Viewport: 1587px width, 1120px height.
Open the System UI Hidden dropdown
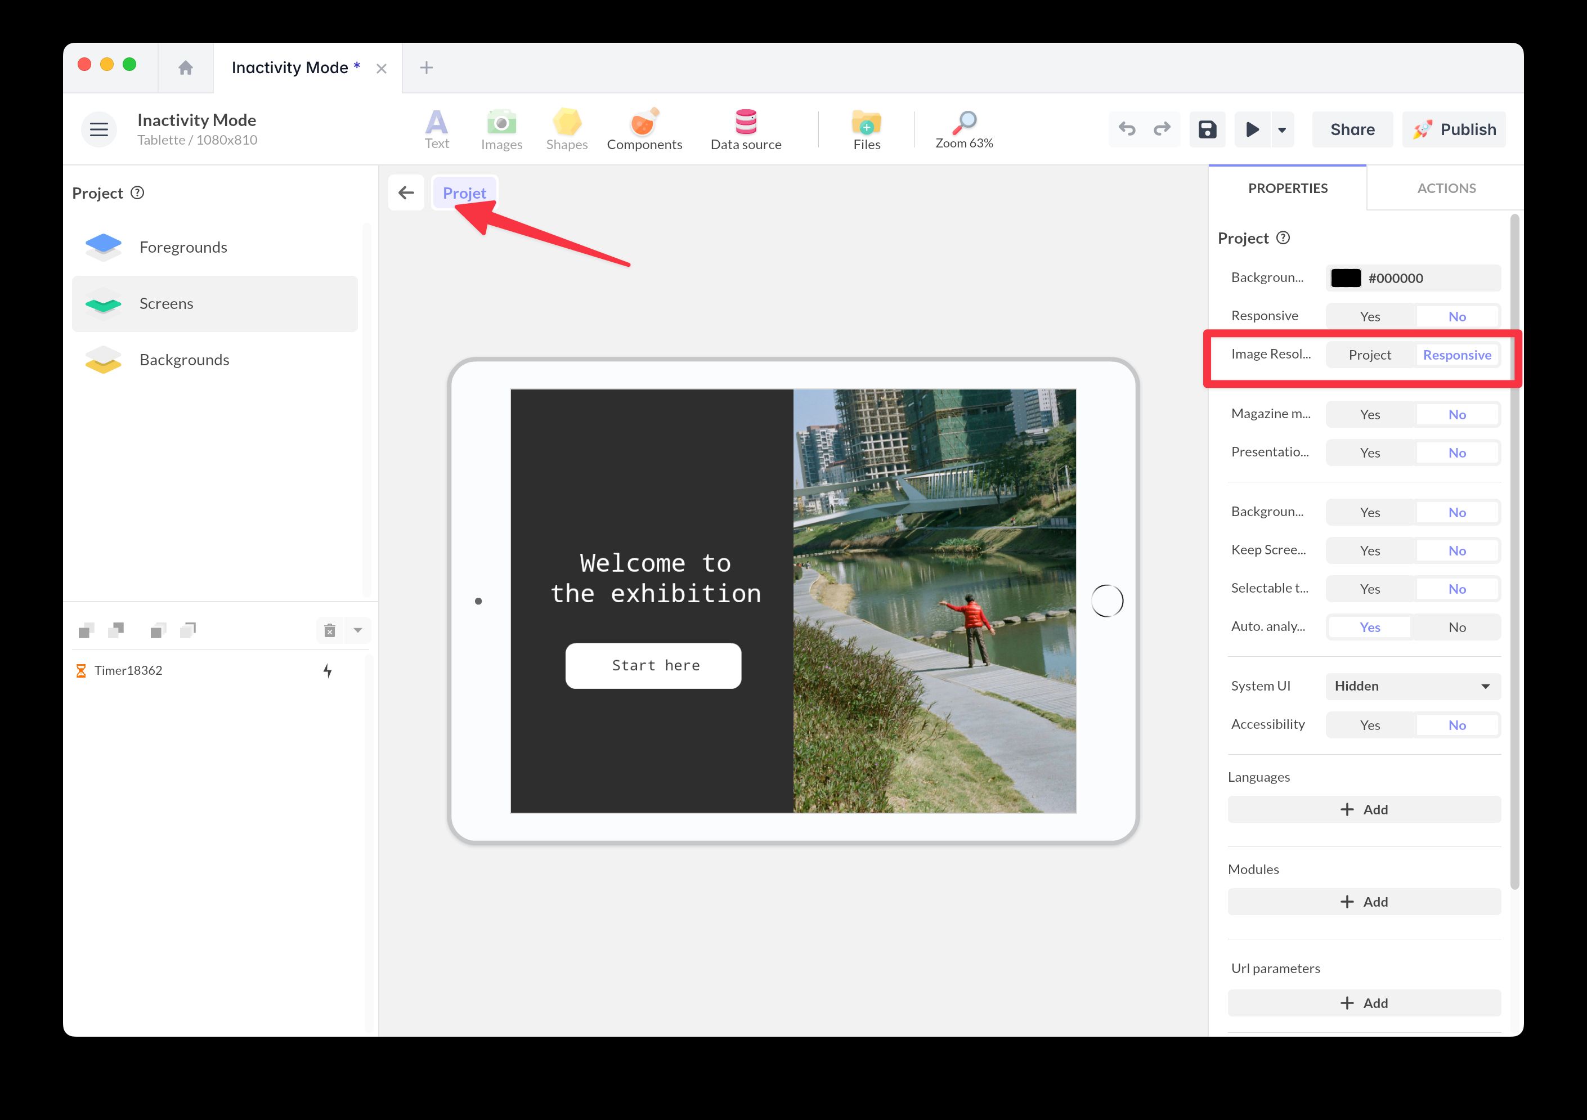click(x=1412, y=687)
